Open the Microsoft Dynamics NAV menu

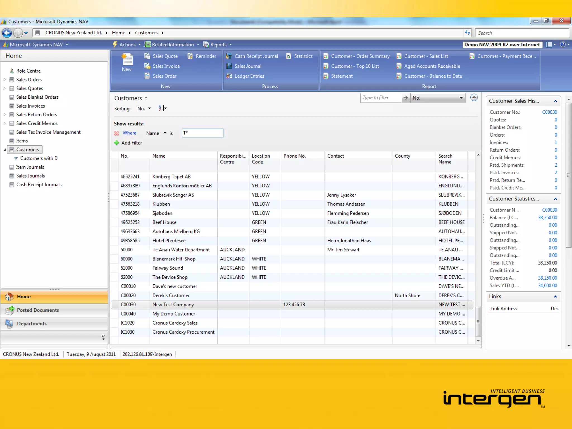(35, 45)
